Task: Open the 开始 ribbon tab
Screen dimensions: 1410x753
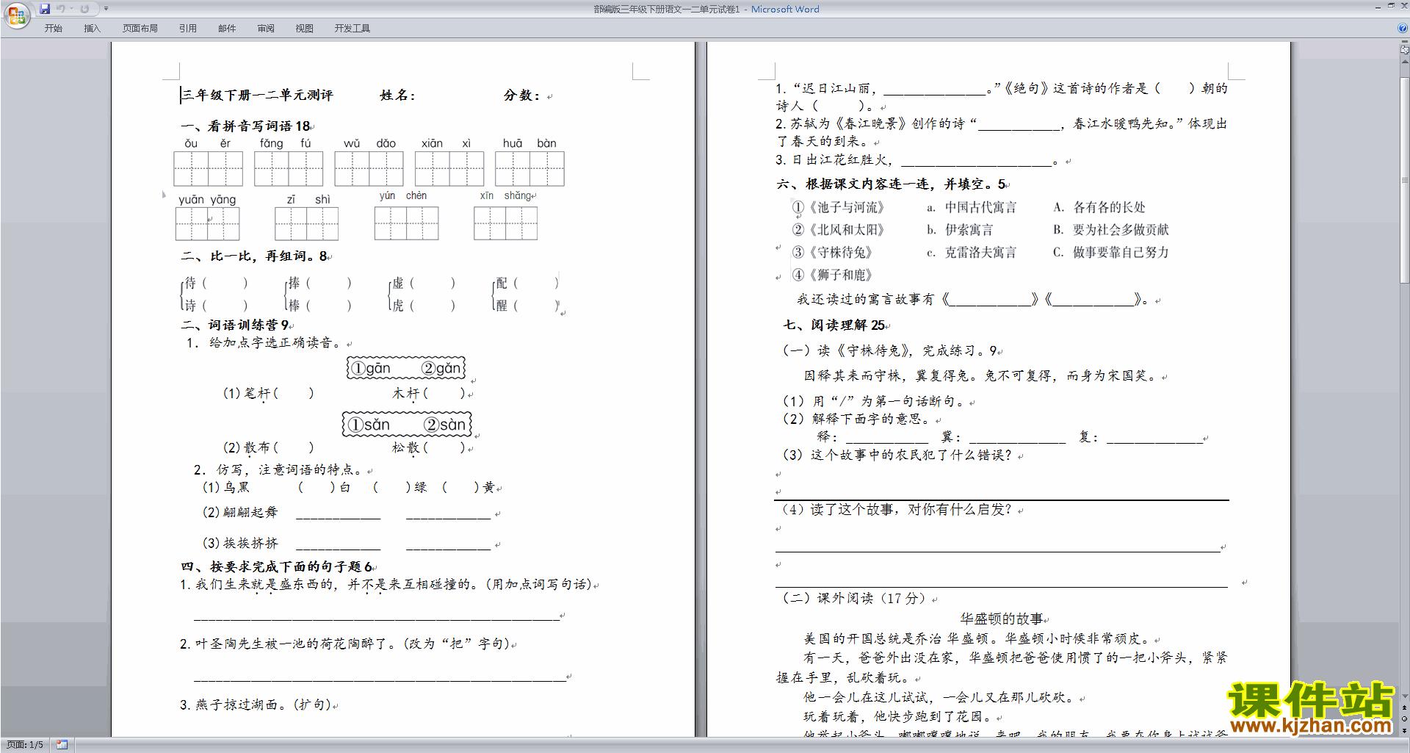Action: (54, 29)
